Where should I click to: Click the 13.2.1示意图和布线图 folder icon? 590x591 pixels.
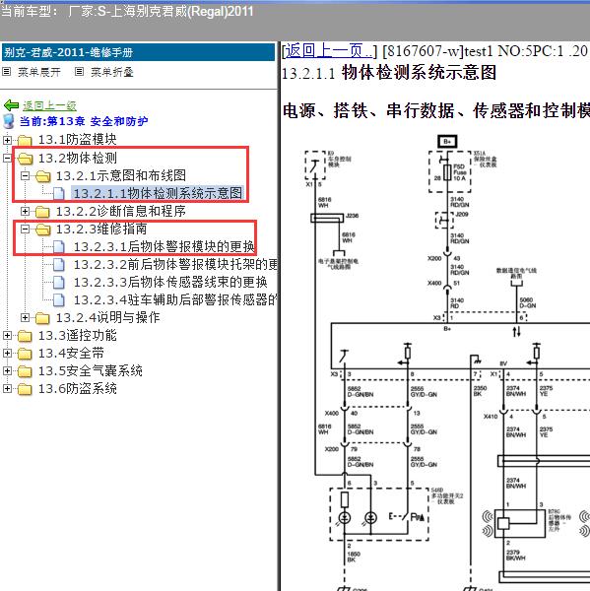pyautogui.click(x=42, y=176)
